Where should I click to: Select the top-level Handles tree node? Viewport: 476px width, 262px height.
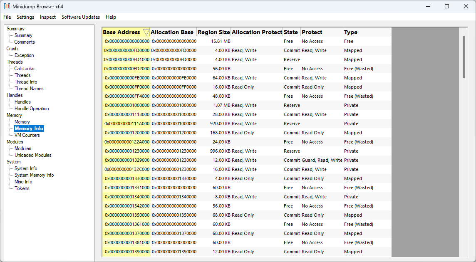[15, 95]
